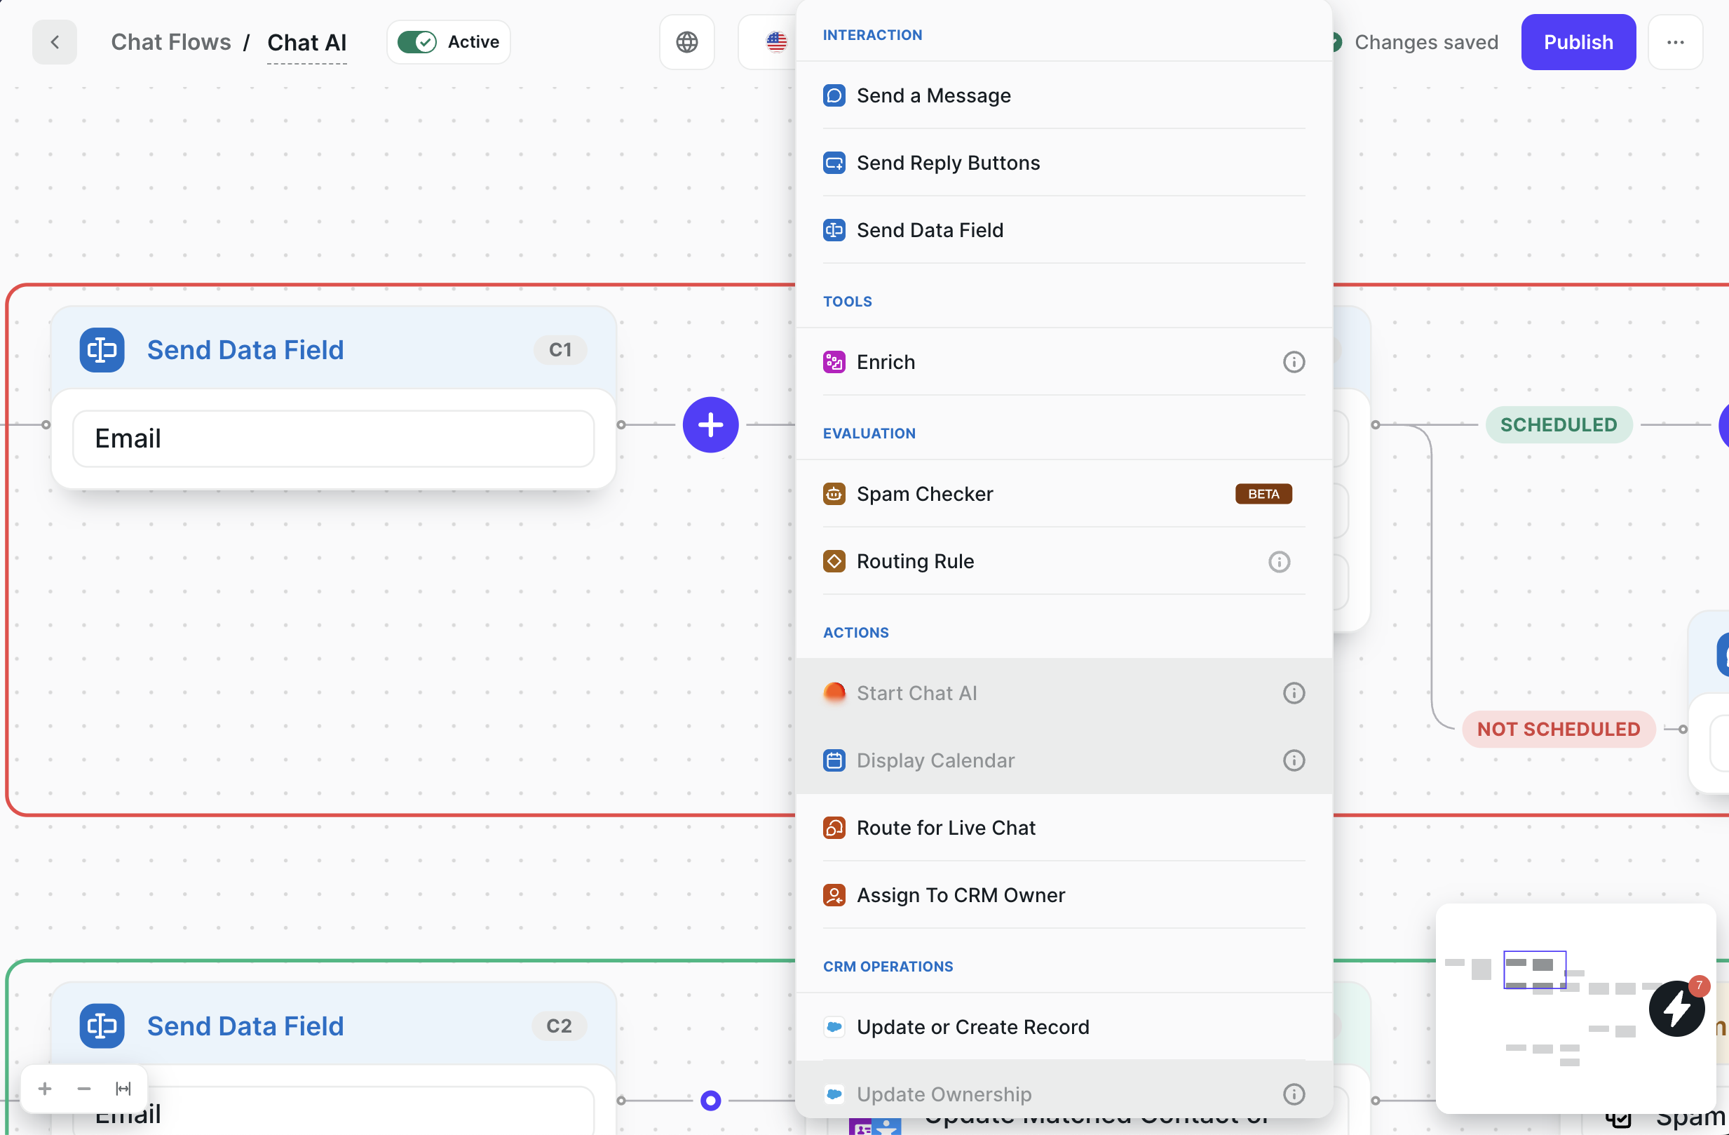Click the Update or Create Record Salesforce icon
This screenshot has height=1135, width=1729.
[834, 1027]
